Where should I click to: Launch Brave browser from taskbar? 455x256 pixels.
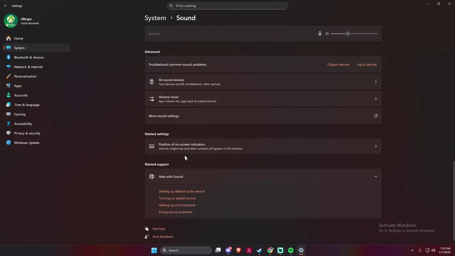(x=239, y=250)
